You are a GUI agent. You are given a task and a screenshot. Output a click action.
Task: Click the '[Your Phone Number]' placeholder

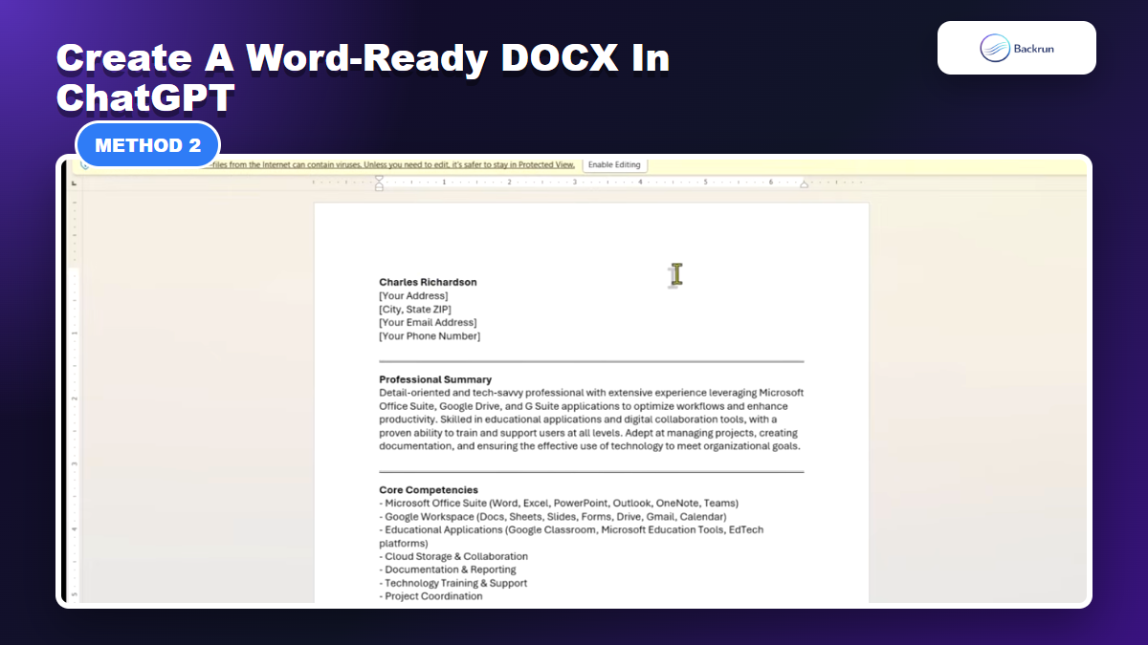click(430, 336)
